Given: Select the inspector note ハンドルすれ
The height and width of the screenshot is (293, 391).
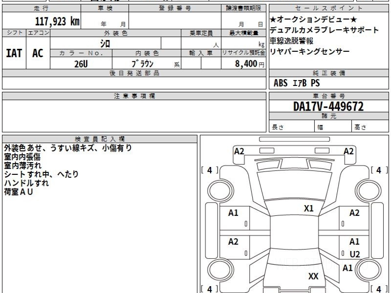Looking at the screenshot, I should pyautogui.click(x=27, y=183).
